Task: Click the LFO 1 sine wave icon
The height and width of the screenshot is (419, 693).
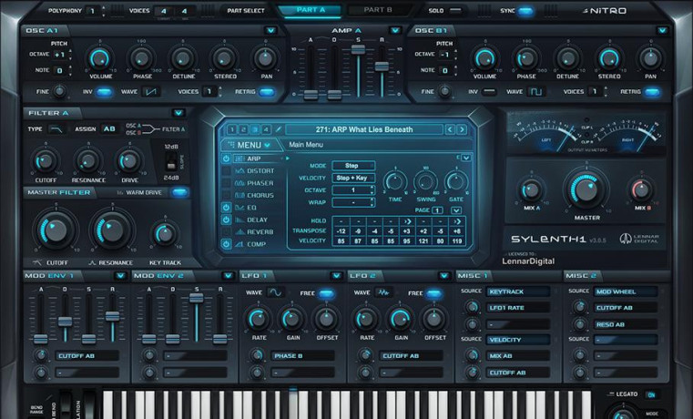Action: [x=275, y=292]
